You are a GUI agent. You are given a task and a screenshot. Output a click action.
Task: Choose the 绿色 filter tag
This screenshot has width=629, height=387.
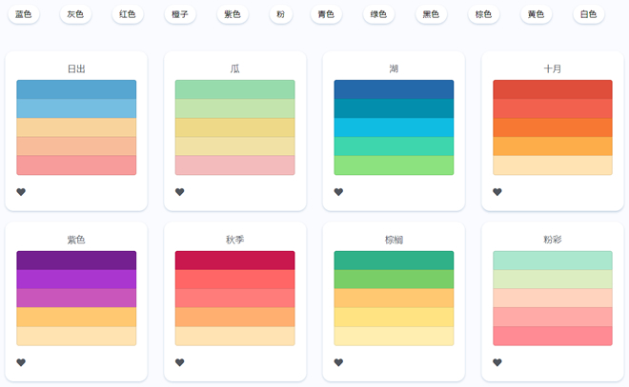pyautogui.click(x=378, y=15)
